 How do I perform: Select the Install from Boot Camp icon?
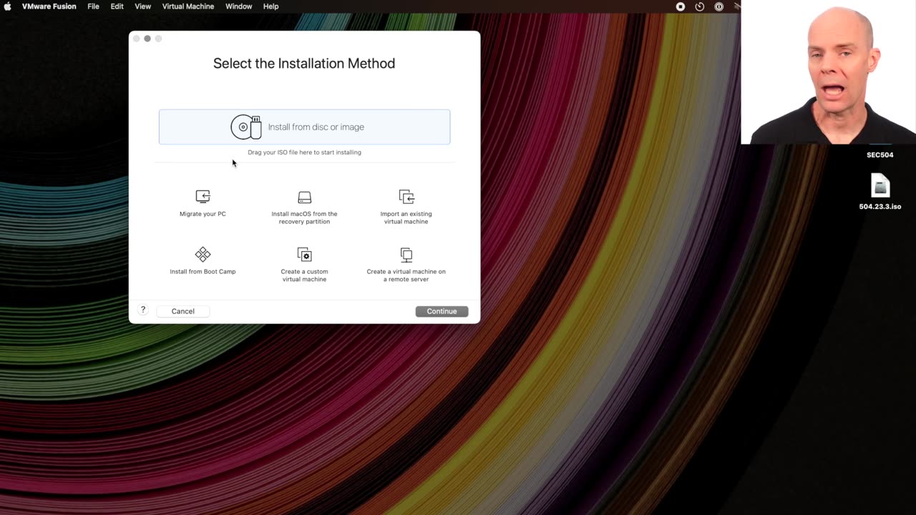(x=203, y=254)
